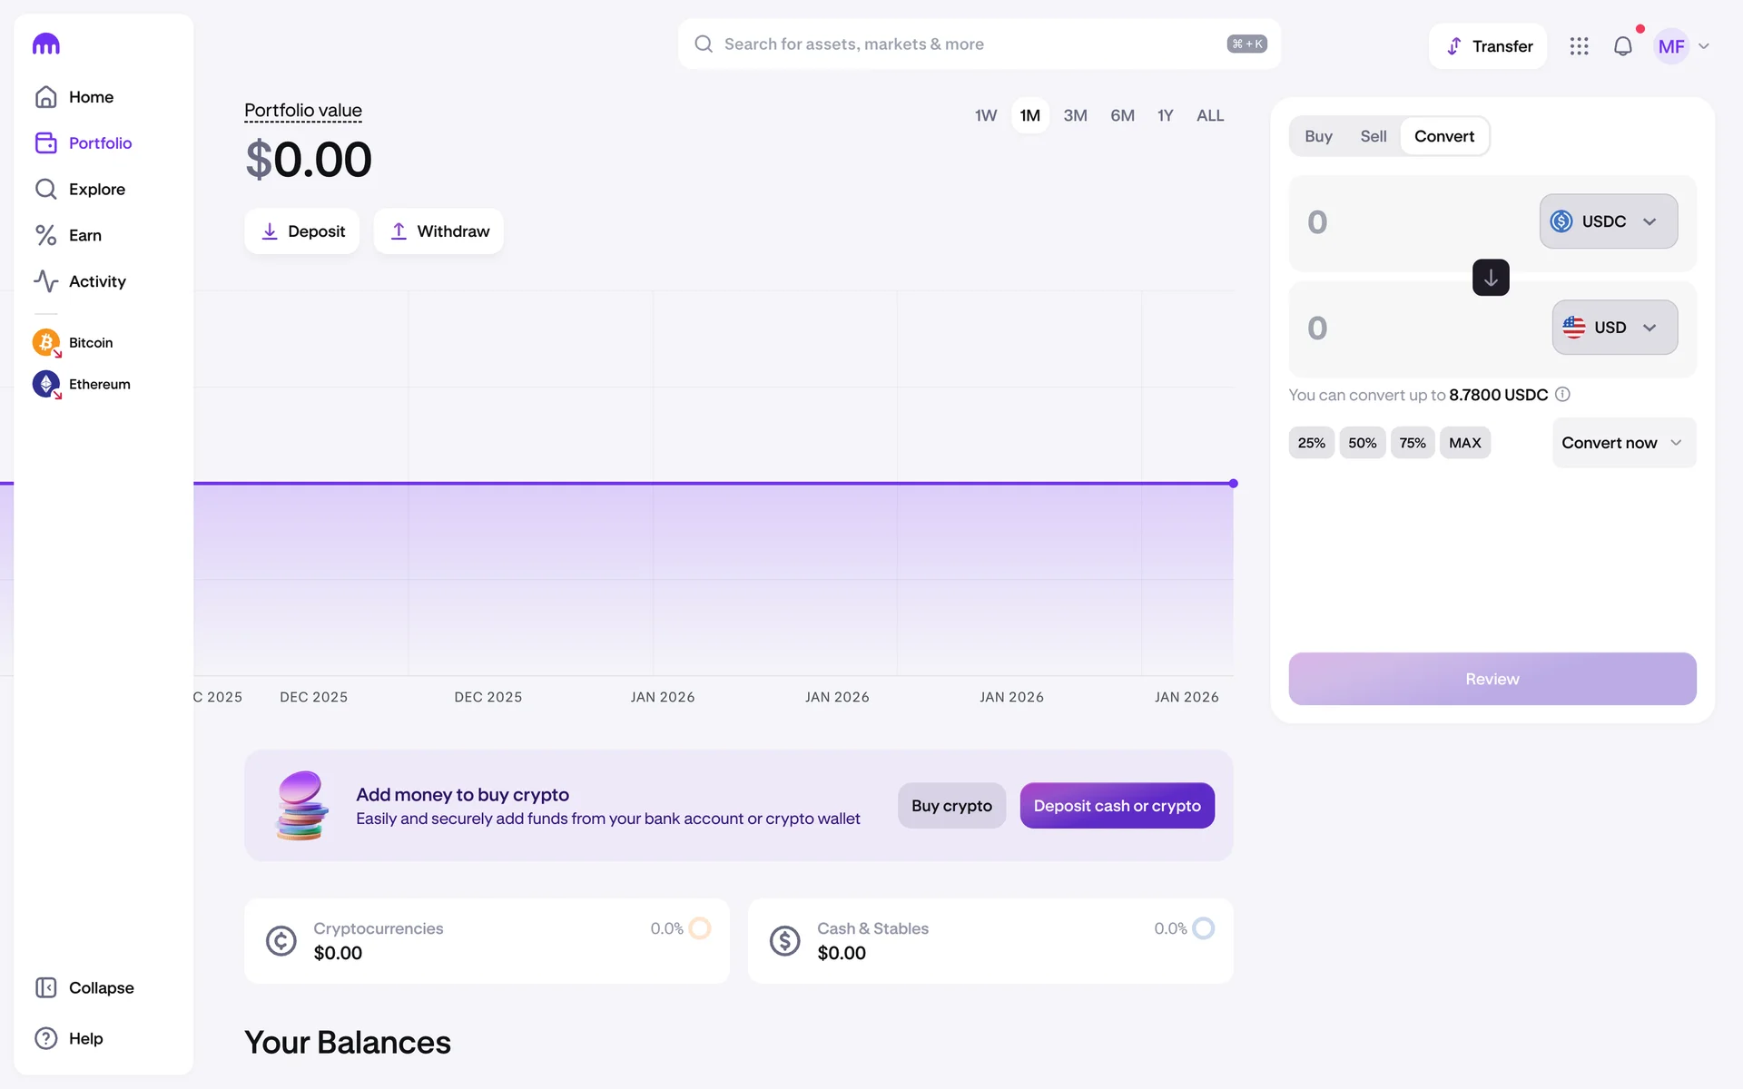Image resolution: width=1743 pixels, height=1089 pixels.
Task: Click the Kraken logo icon
Action: pyautogui.click(x=45, y=44)
